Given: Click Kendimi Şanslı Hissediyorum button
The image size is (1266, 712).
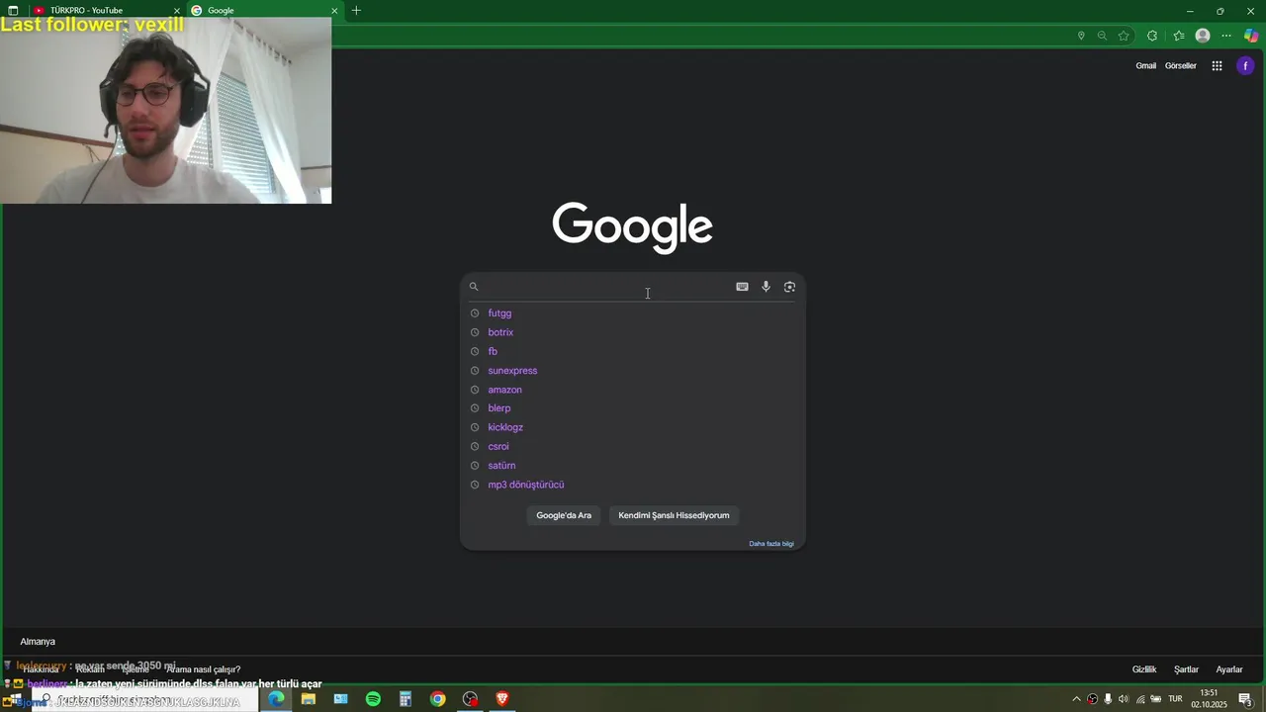Looking at the screenshot, I should coord(674,515).
